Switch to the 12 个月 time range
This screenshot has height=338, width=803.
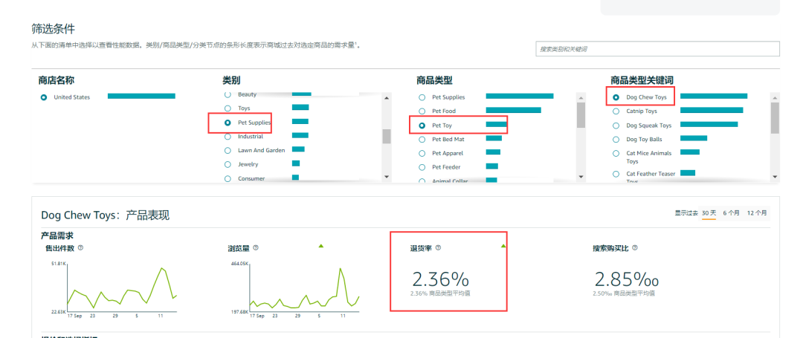(757, 213)
